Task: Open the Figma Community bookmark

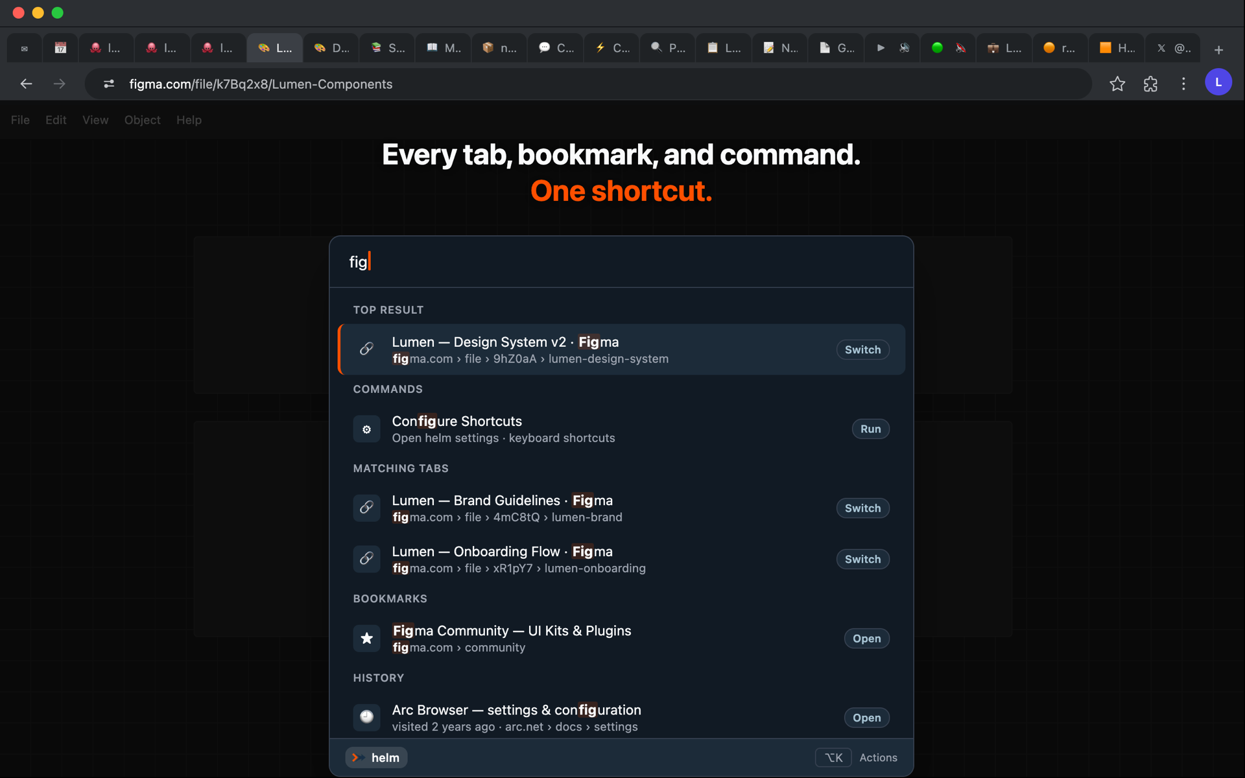Action: [866, 639]
